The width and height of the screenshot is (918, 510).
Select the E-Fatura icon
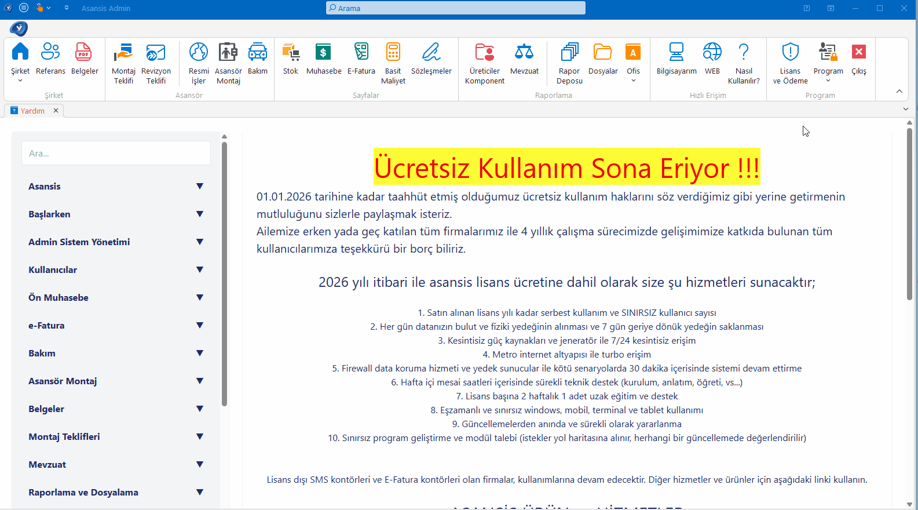[x=361, y=53]
